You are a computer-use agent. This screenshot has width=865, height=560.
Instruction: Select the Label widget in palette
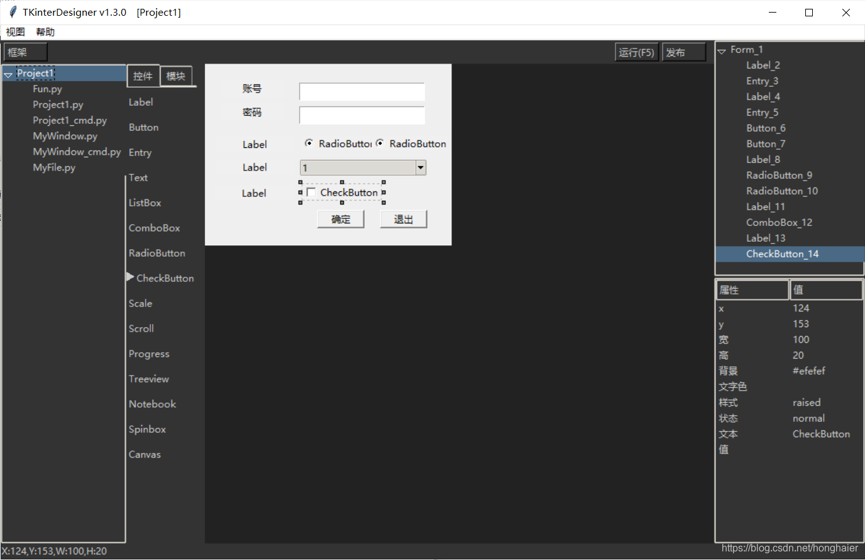(141, 102)
